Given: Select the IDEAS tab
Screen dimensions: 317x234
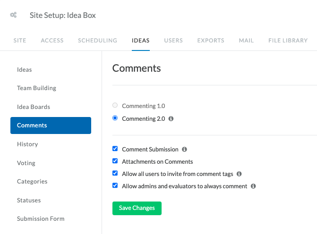Looking at the screenshot, I should 141,41.
